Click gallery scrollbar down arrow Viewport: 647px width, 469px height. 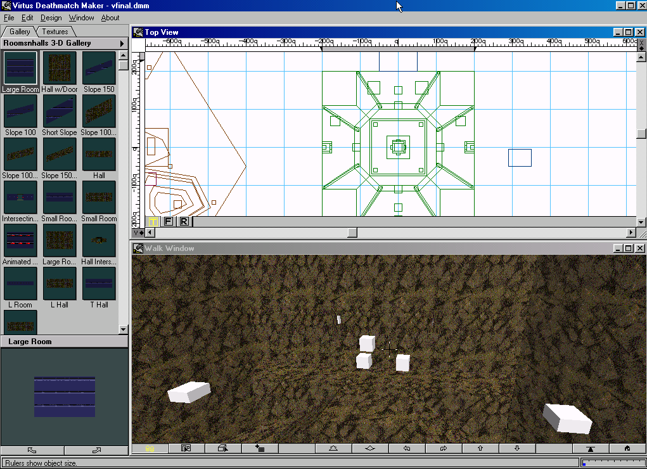(124, 329)
